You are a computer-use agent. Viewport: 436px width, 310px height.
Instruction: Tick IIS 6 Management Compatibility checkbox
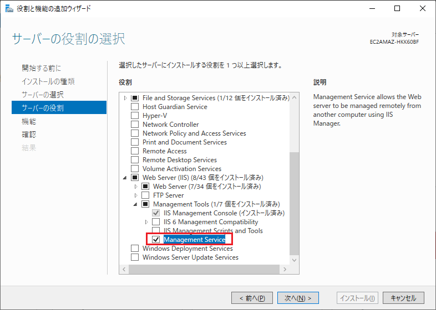(156, 222)
